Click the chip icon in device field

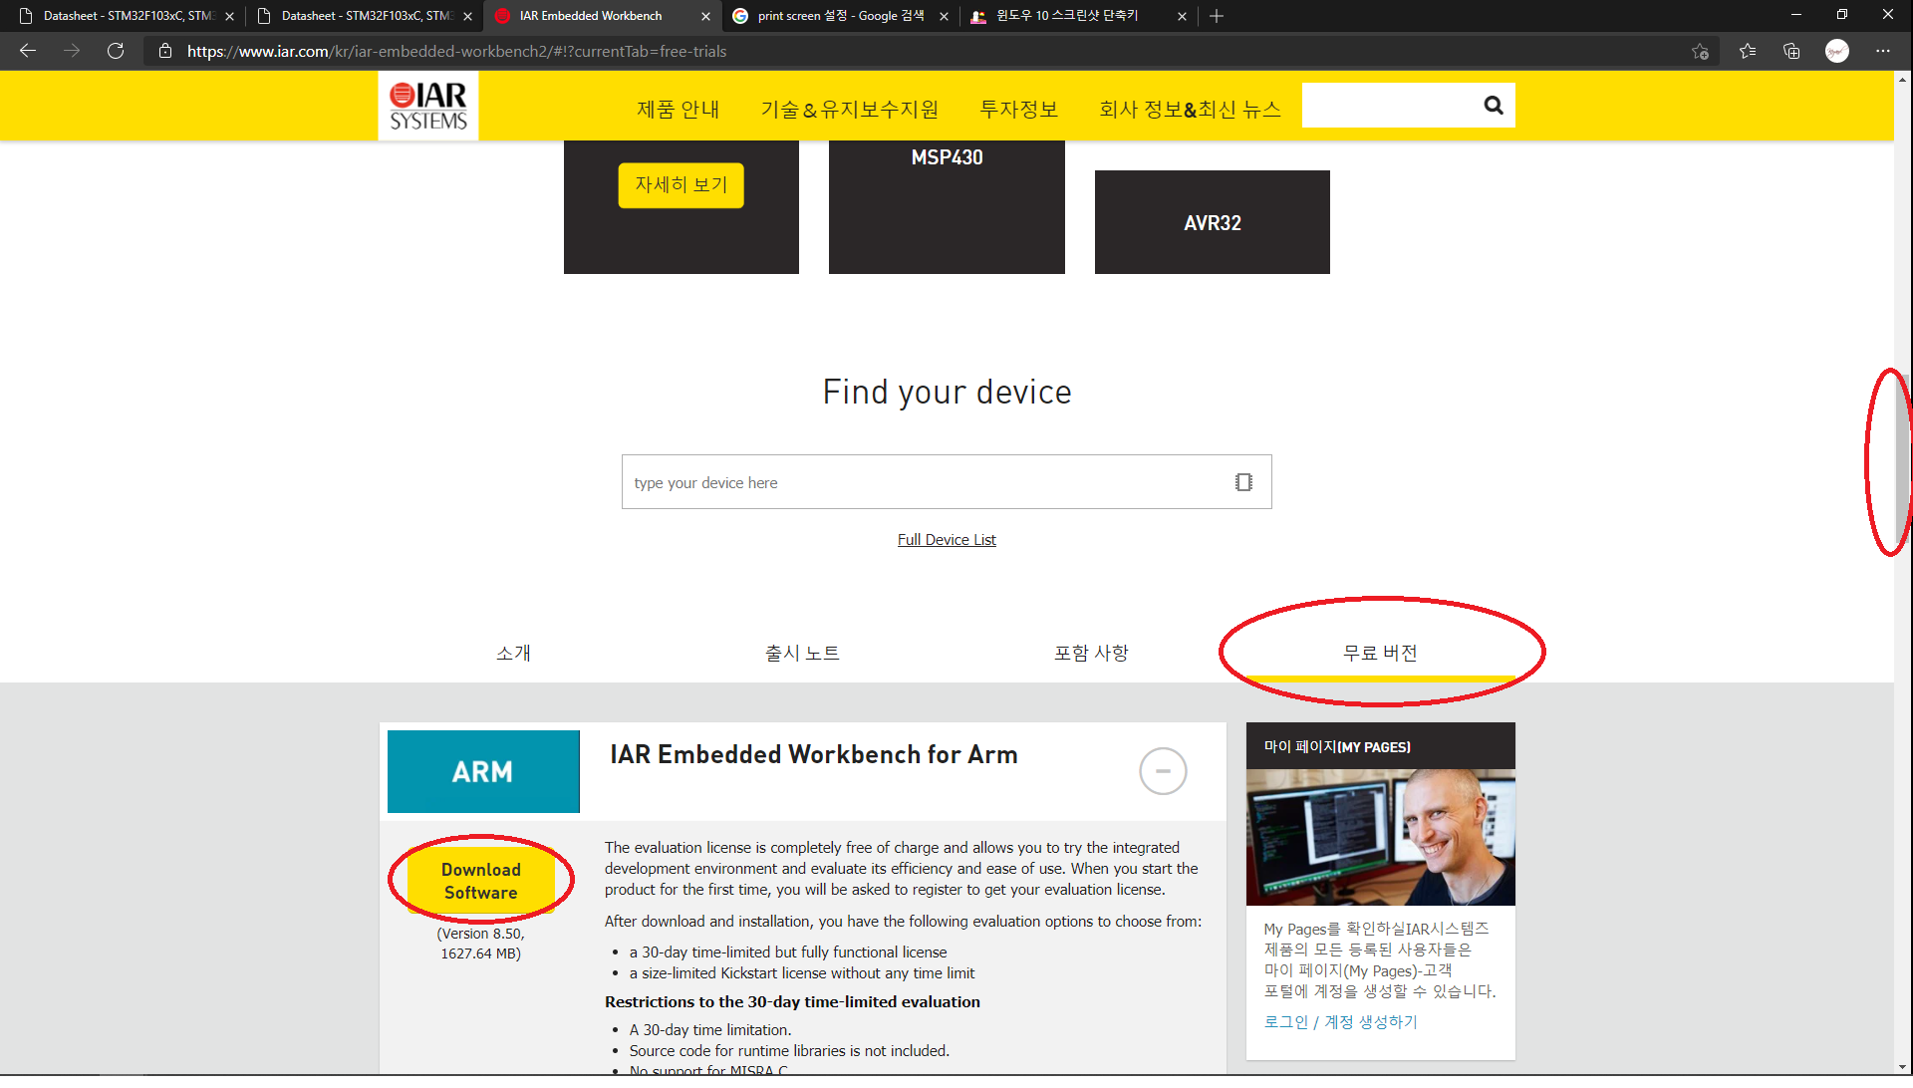point(1243,482)
